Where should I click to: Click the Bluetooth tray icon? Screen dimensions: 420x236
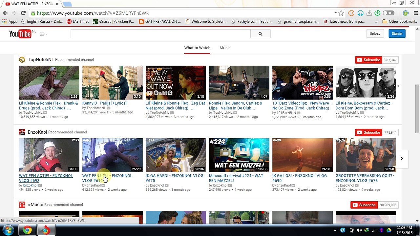tap(381, 230)
